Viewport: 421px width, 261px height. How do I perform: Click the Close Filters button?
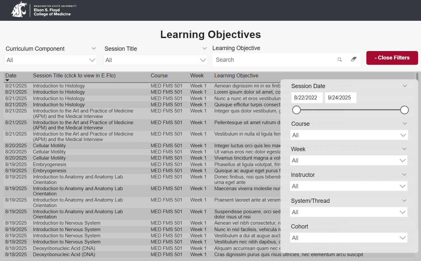[392, 58]
